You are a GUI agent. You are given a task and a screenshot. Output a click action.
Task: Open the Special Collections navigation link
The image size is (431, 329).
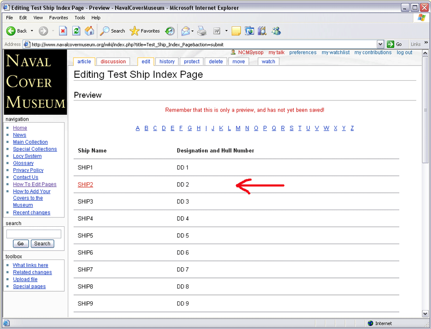pyautogui.click(x=35, y=149)
